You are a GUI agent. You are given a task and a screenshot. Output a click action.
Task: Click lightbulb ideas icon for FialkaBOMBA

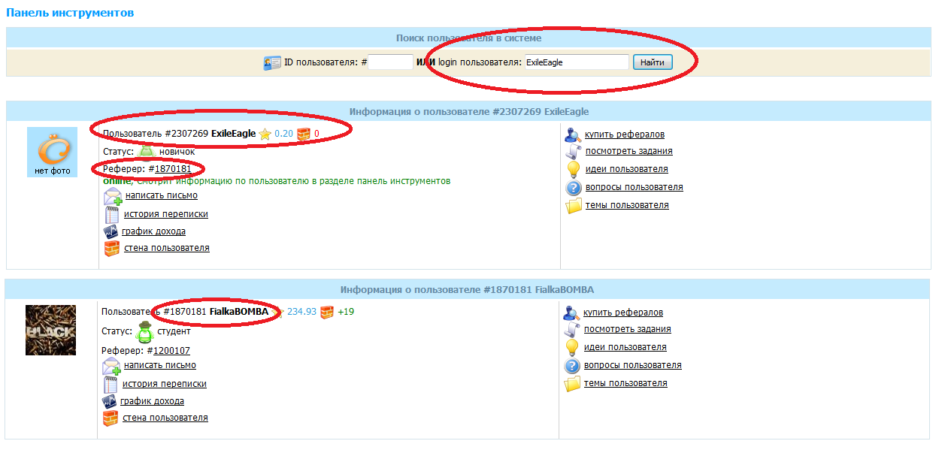click(x=572, y=348)
